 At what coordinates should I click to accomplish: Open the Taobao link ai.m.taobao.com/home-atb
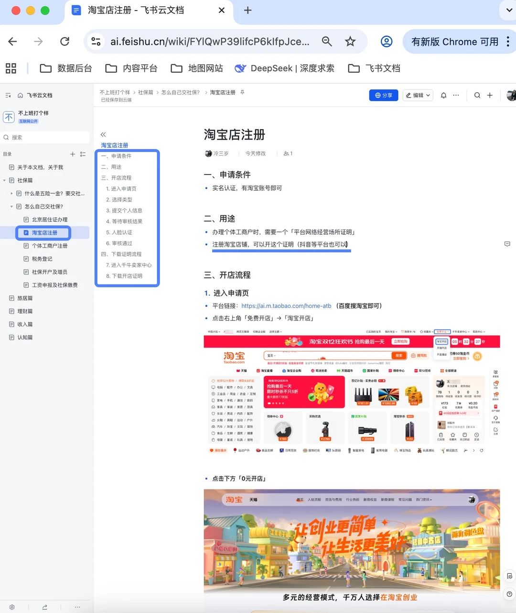tap(286, 306)
